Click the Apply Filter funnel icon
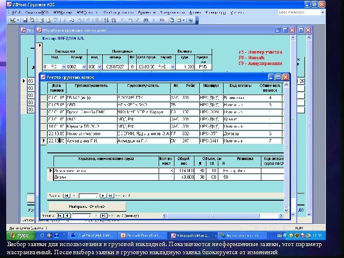Screen dimensions: 344x258 click(x=137, y=20)
